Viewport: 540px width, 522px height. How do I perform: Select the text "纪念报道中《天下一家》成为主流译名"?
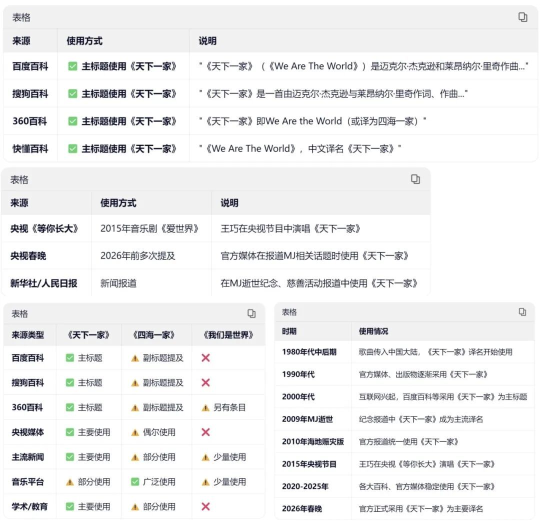(x=421, y=419)
